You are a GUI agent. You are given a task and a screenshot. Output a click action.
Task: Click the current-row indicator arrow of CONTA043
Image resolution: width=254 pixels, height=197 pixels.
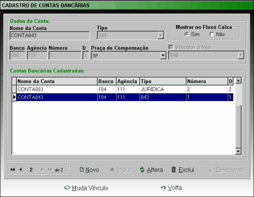click(x=14, y=97)
